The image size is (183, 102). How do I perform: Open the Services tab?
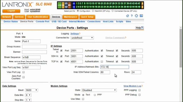(x=19, y=17)
